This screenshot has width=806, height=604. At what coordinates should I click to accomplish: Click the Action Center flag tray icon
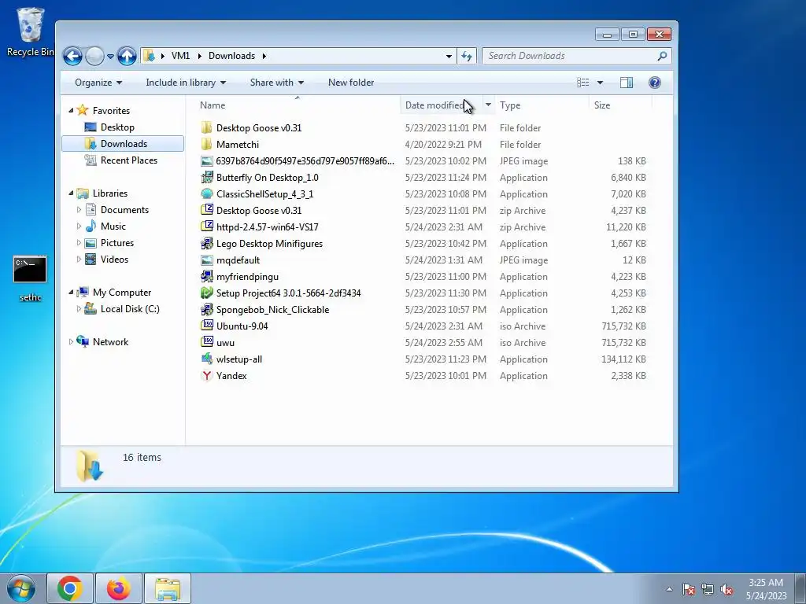click(x=688, y=590)
